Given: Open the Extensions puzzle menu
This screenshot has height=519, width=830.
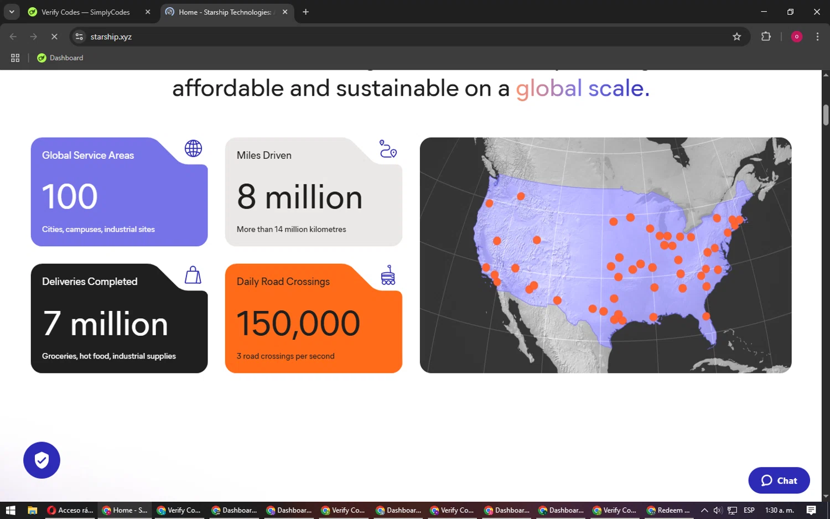Looking at the screenshot, I should [766, 37].
